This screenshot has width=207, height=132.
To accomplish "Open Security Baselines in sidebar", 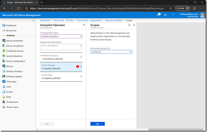I will [15, 56].
